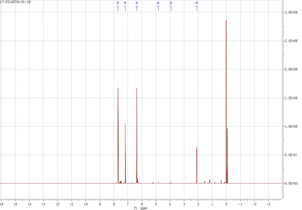Viewport: 302px width, 210px height.
Task: Click the 14 ppm tick label
Action: (x=29, y=204)
